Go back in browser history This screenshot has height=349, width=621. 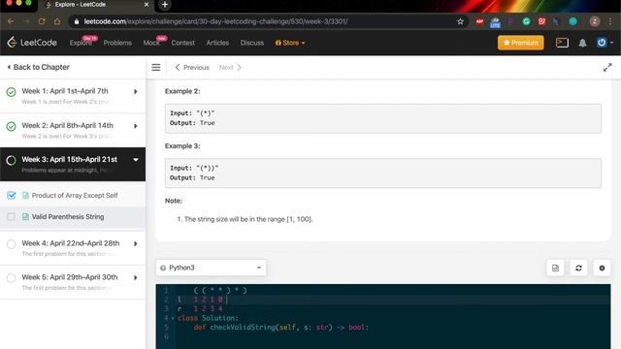click(x=11, y=21)
